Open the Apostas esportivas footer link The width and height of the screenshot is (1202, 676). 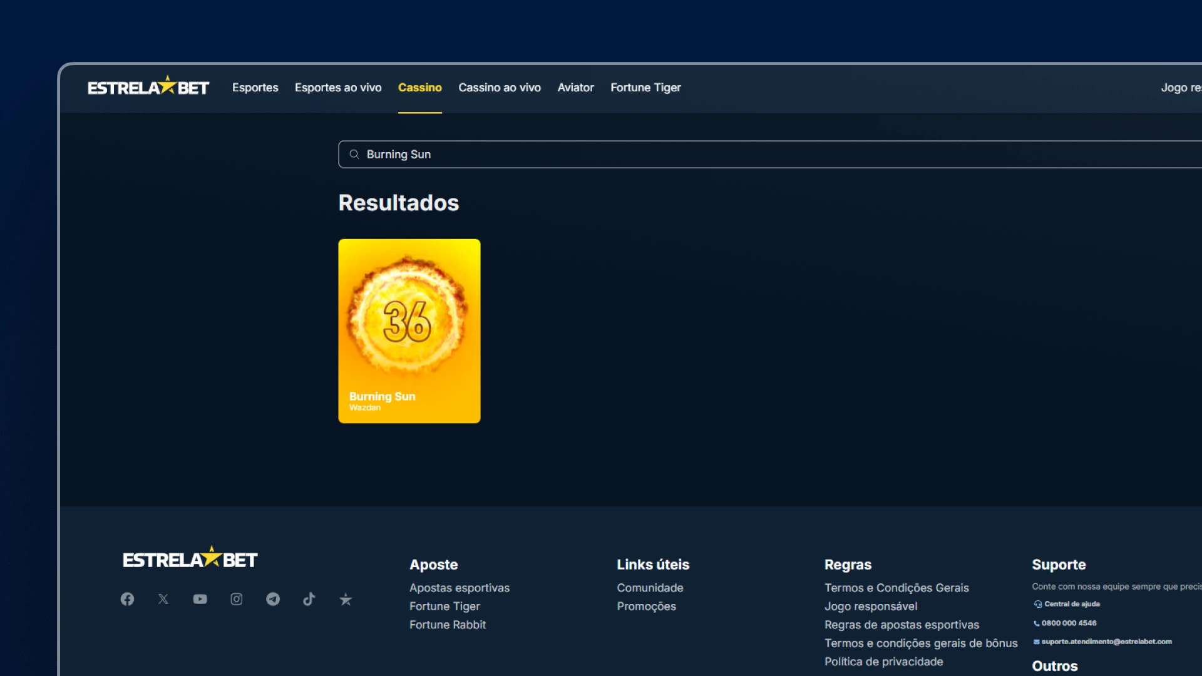[x=459, y=588]
